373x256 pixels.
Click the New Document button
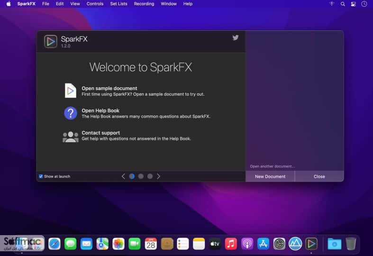(270, 176)
